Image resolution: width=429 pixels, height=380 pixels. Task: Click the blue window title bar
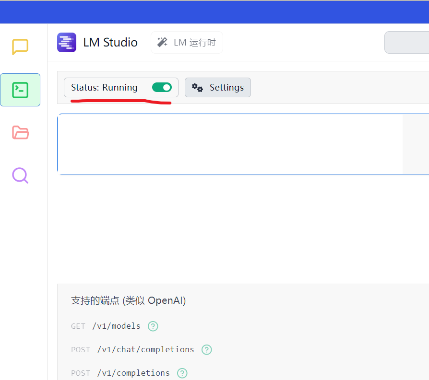[214, 12]
